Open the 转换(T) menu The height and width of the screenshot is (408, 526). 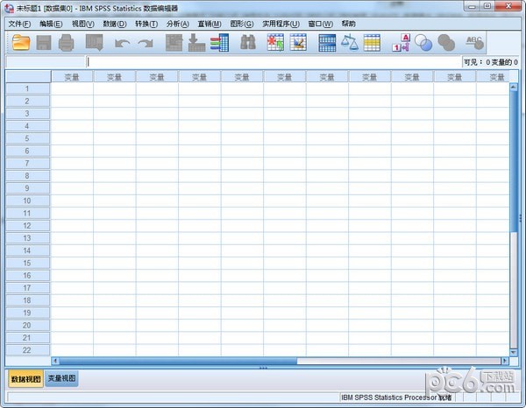(146, 24)
